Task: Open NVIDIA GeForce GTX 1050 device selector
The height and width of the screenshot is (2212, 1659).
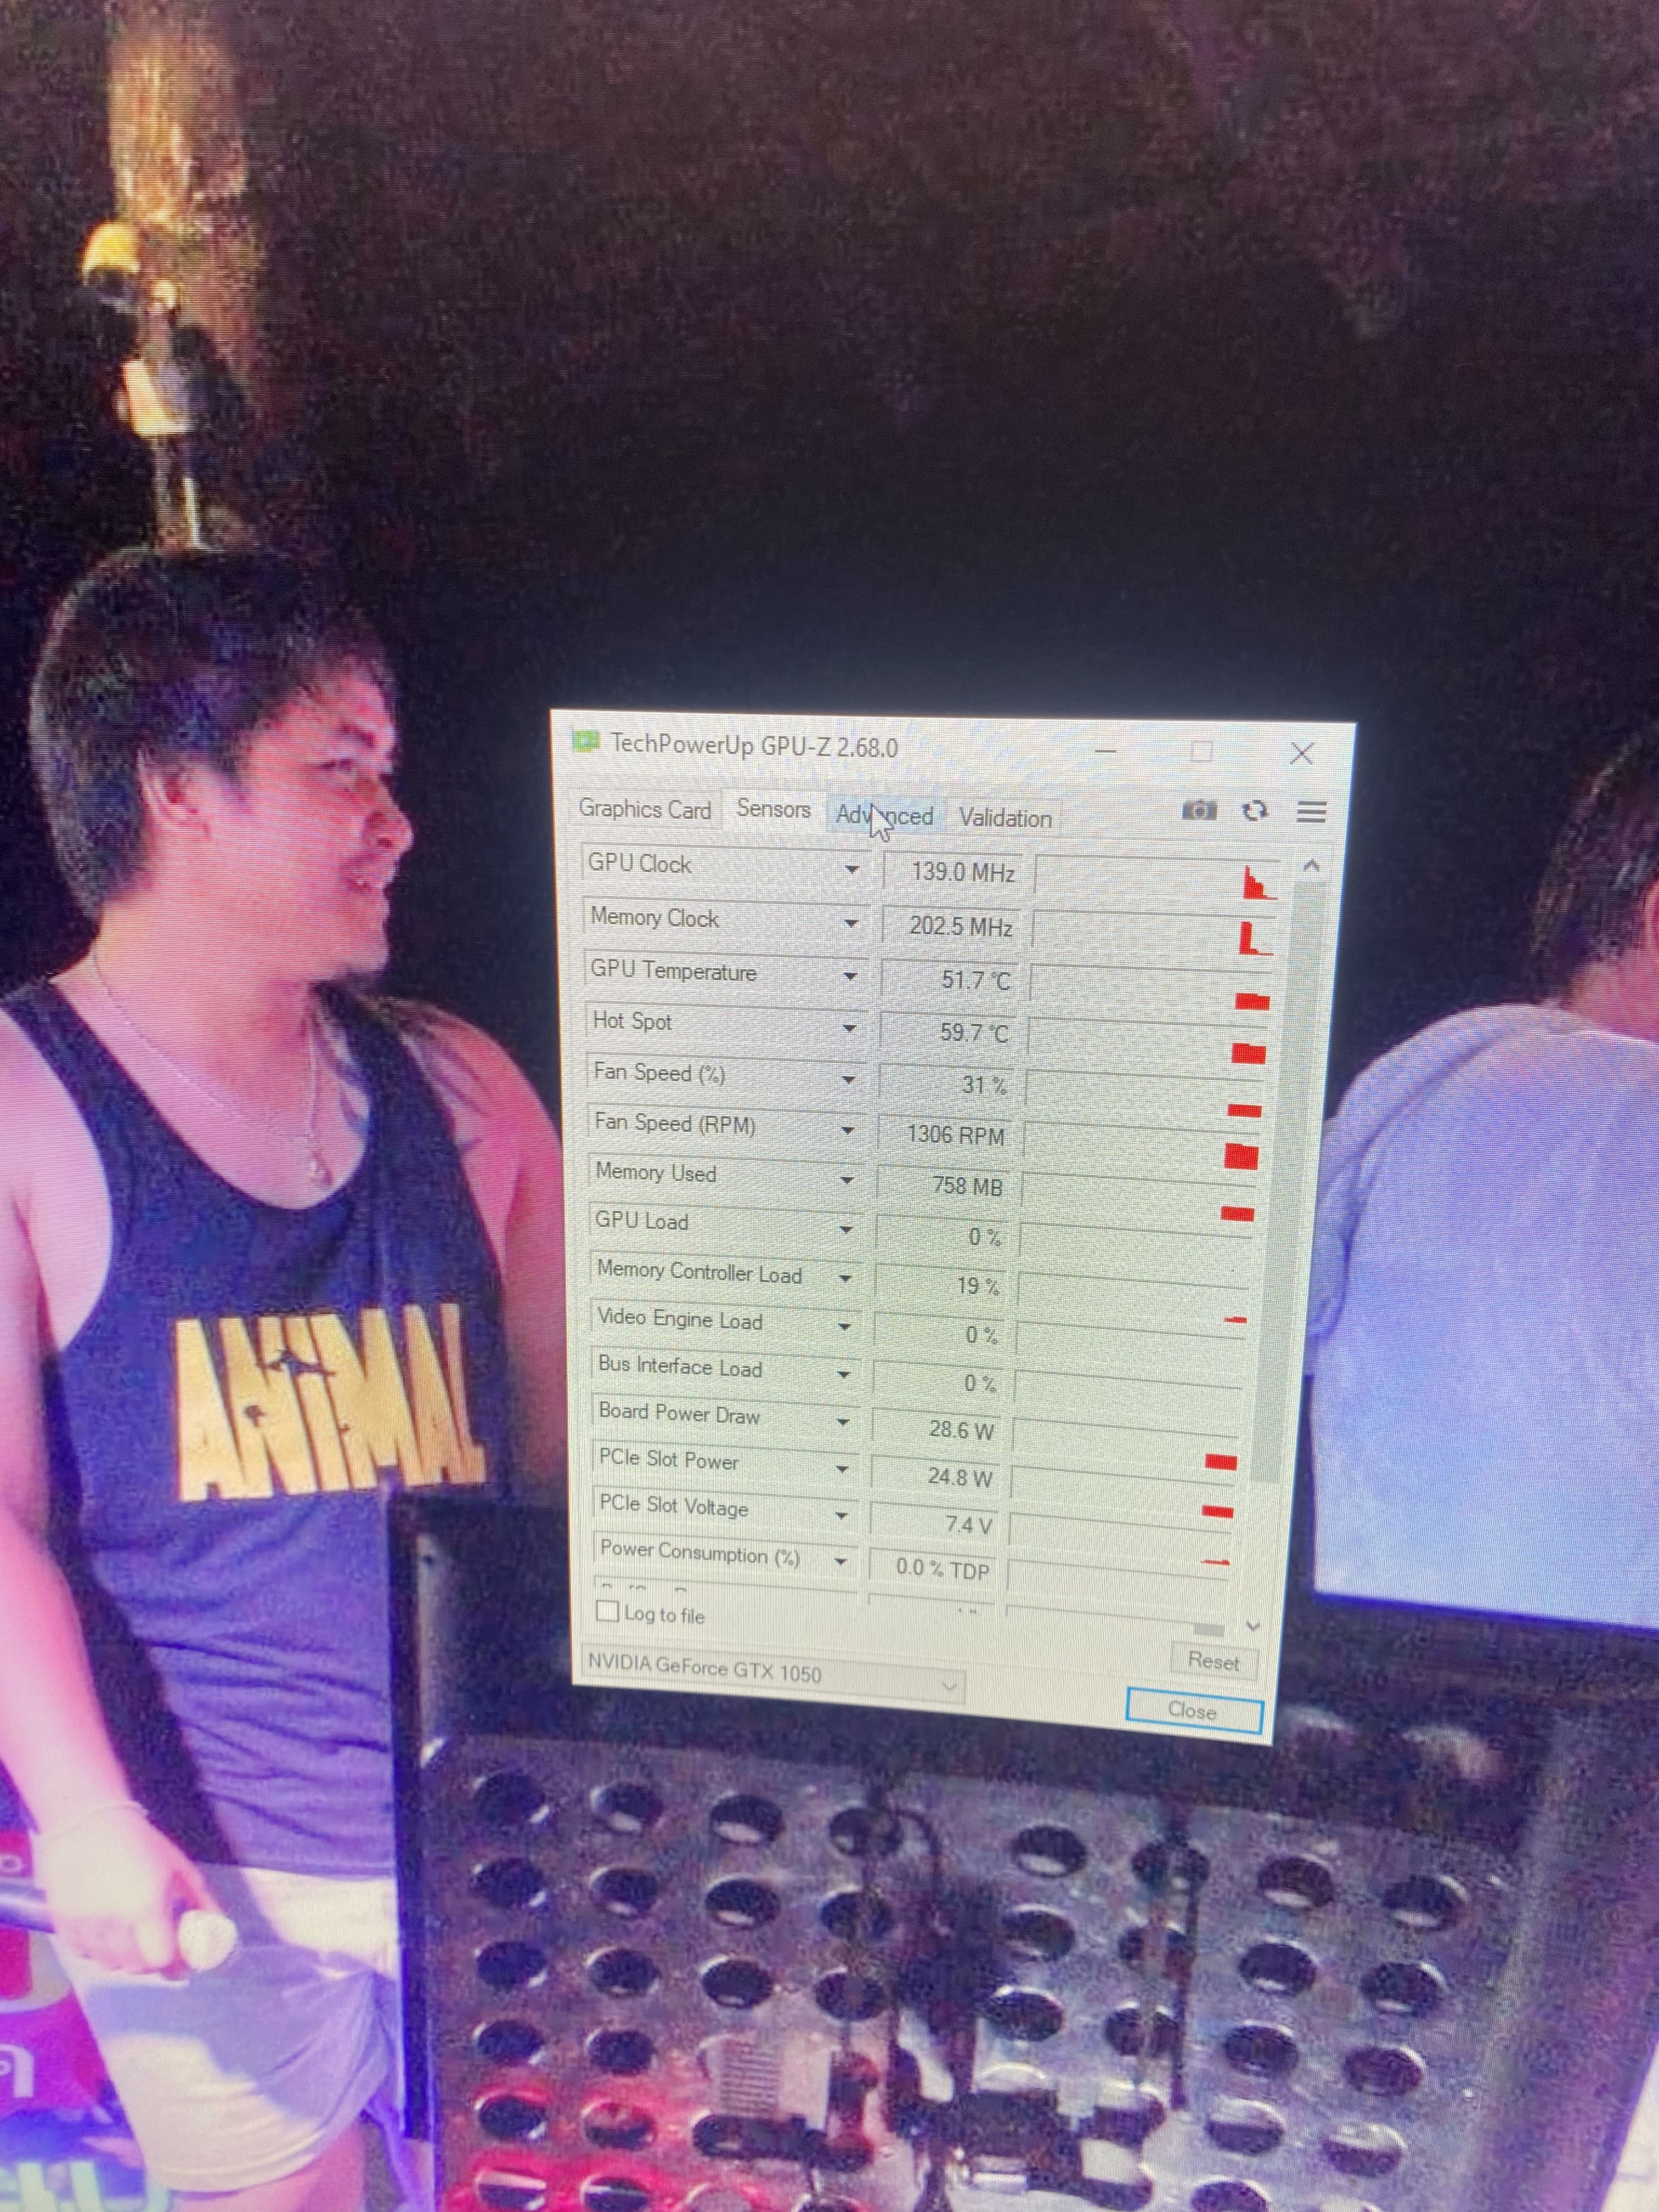Action: 772,1676
